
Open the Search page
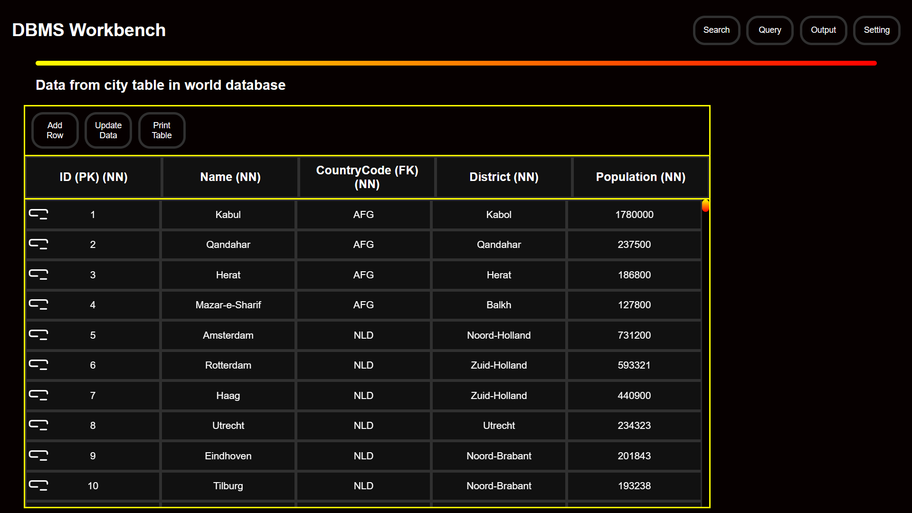click(716, 30)
